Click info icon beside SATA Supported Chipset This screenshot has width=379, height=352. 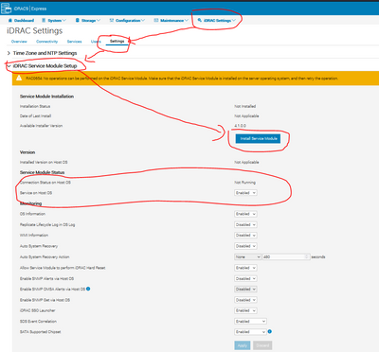[270, 331]
